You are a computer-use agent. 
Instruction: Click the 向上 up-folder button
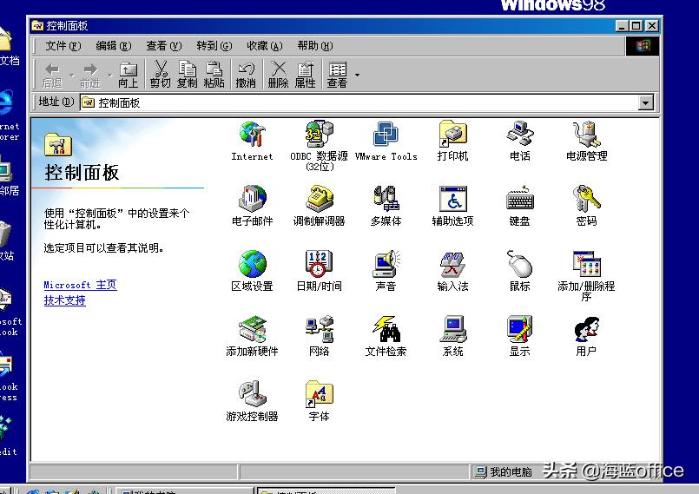129,75
